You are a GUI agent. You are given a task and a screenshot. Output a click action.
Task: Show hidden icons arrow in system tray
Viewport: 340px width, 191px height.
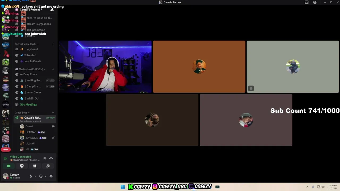click(x=307, y=187)
